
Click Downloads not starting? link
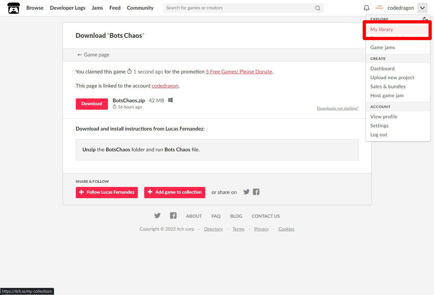[338, 108]
